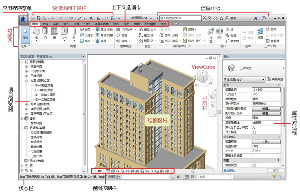The width and height of the screenshot is (300, 193).
Task: Click the 设置 work plane Set tool
Action: click(x=260, y=34)
